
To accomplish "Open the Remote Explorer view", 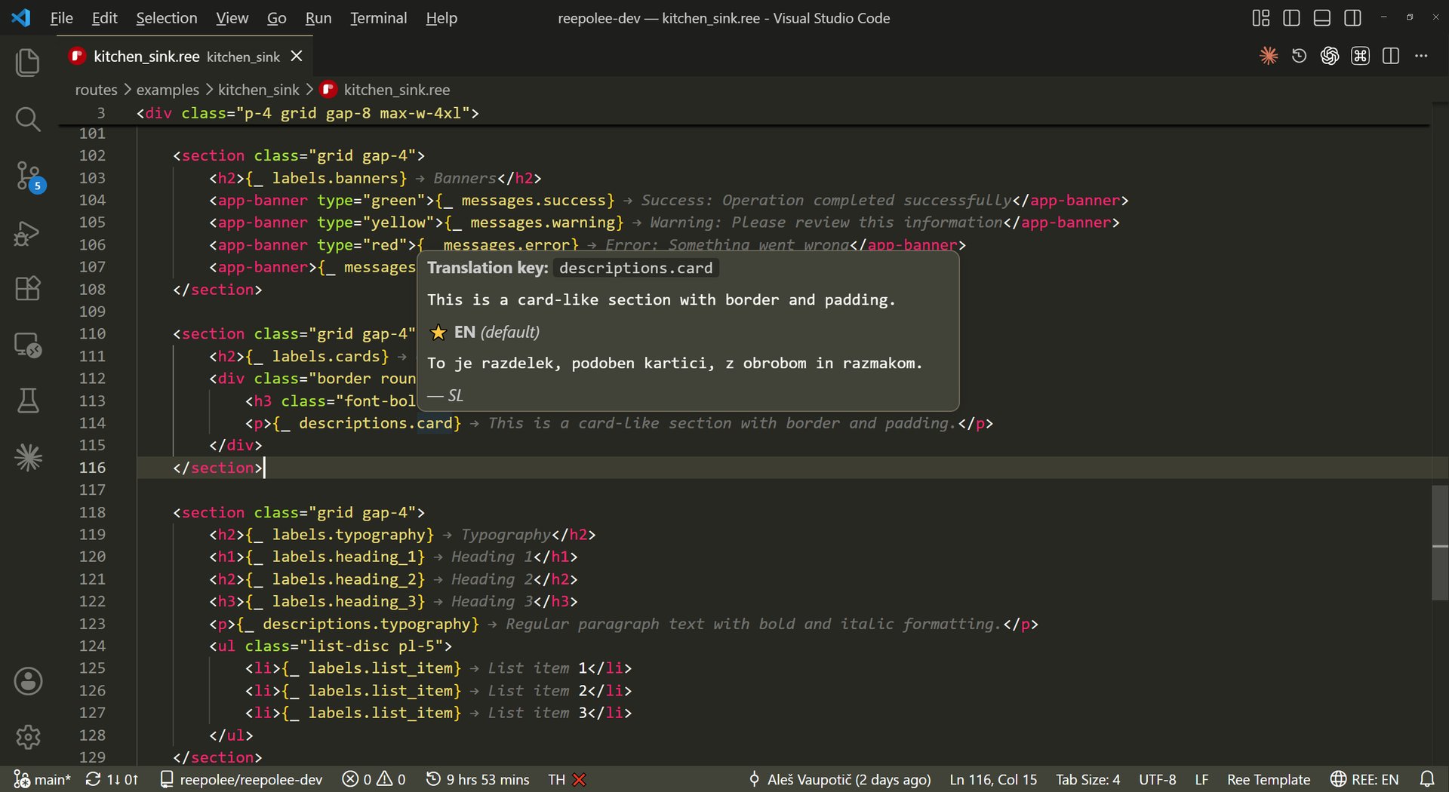I will pyautogui.click(x=28, y=345).
